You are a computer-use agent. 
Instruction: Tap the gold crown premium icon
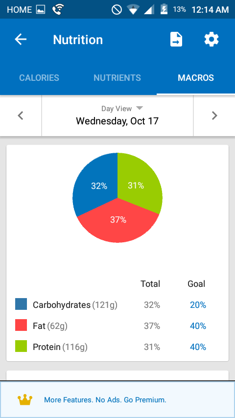point(25,400)
